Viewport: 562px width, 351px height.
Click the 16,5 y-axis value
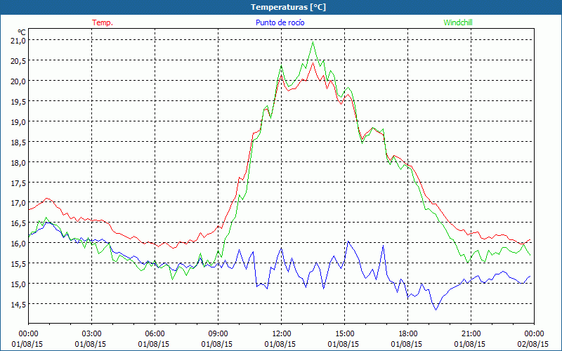[18, 223]
